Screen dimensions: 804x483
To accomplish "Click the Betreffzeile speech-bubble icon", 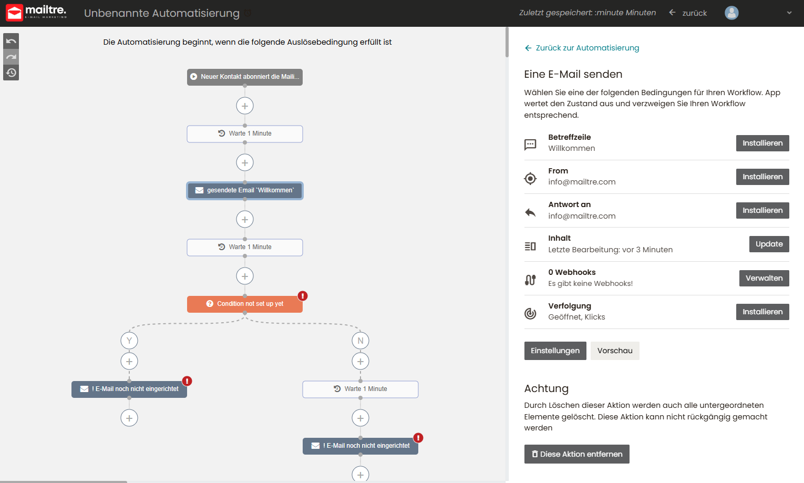I will pos(531,144).
